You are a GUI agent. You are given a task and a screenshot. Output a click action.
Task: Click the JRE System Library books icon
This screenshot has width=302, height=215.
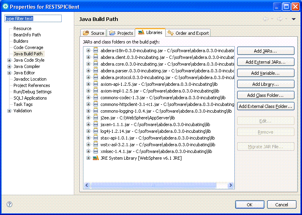click(96, 158)
